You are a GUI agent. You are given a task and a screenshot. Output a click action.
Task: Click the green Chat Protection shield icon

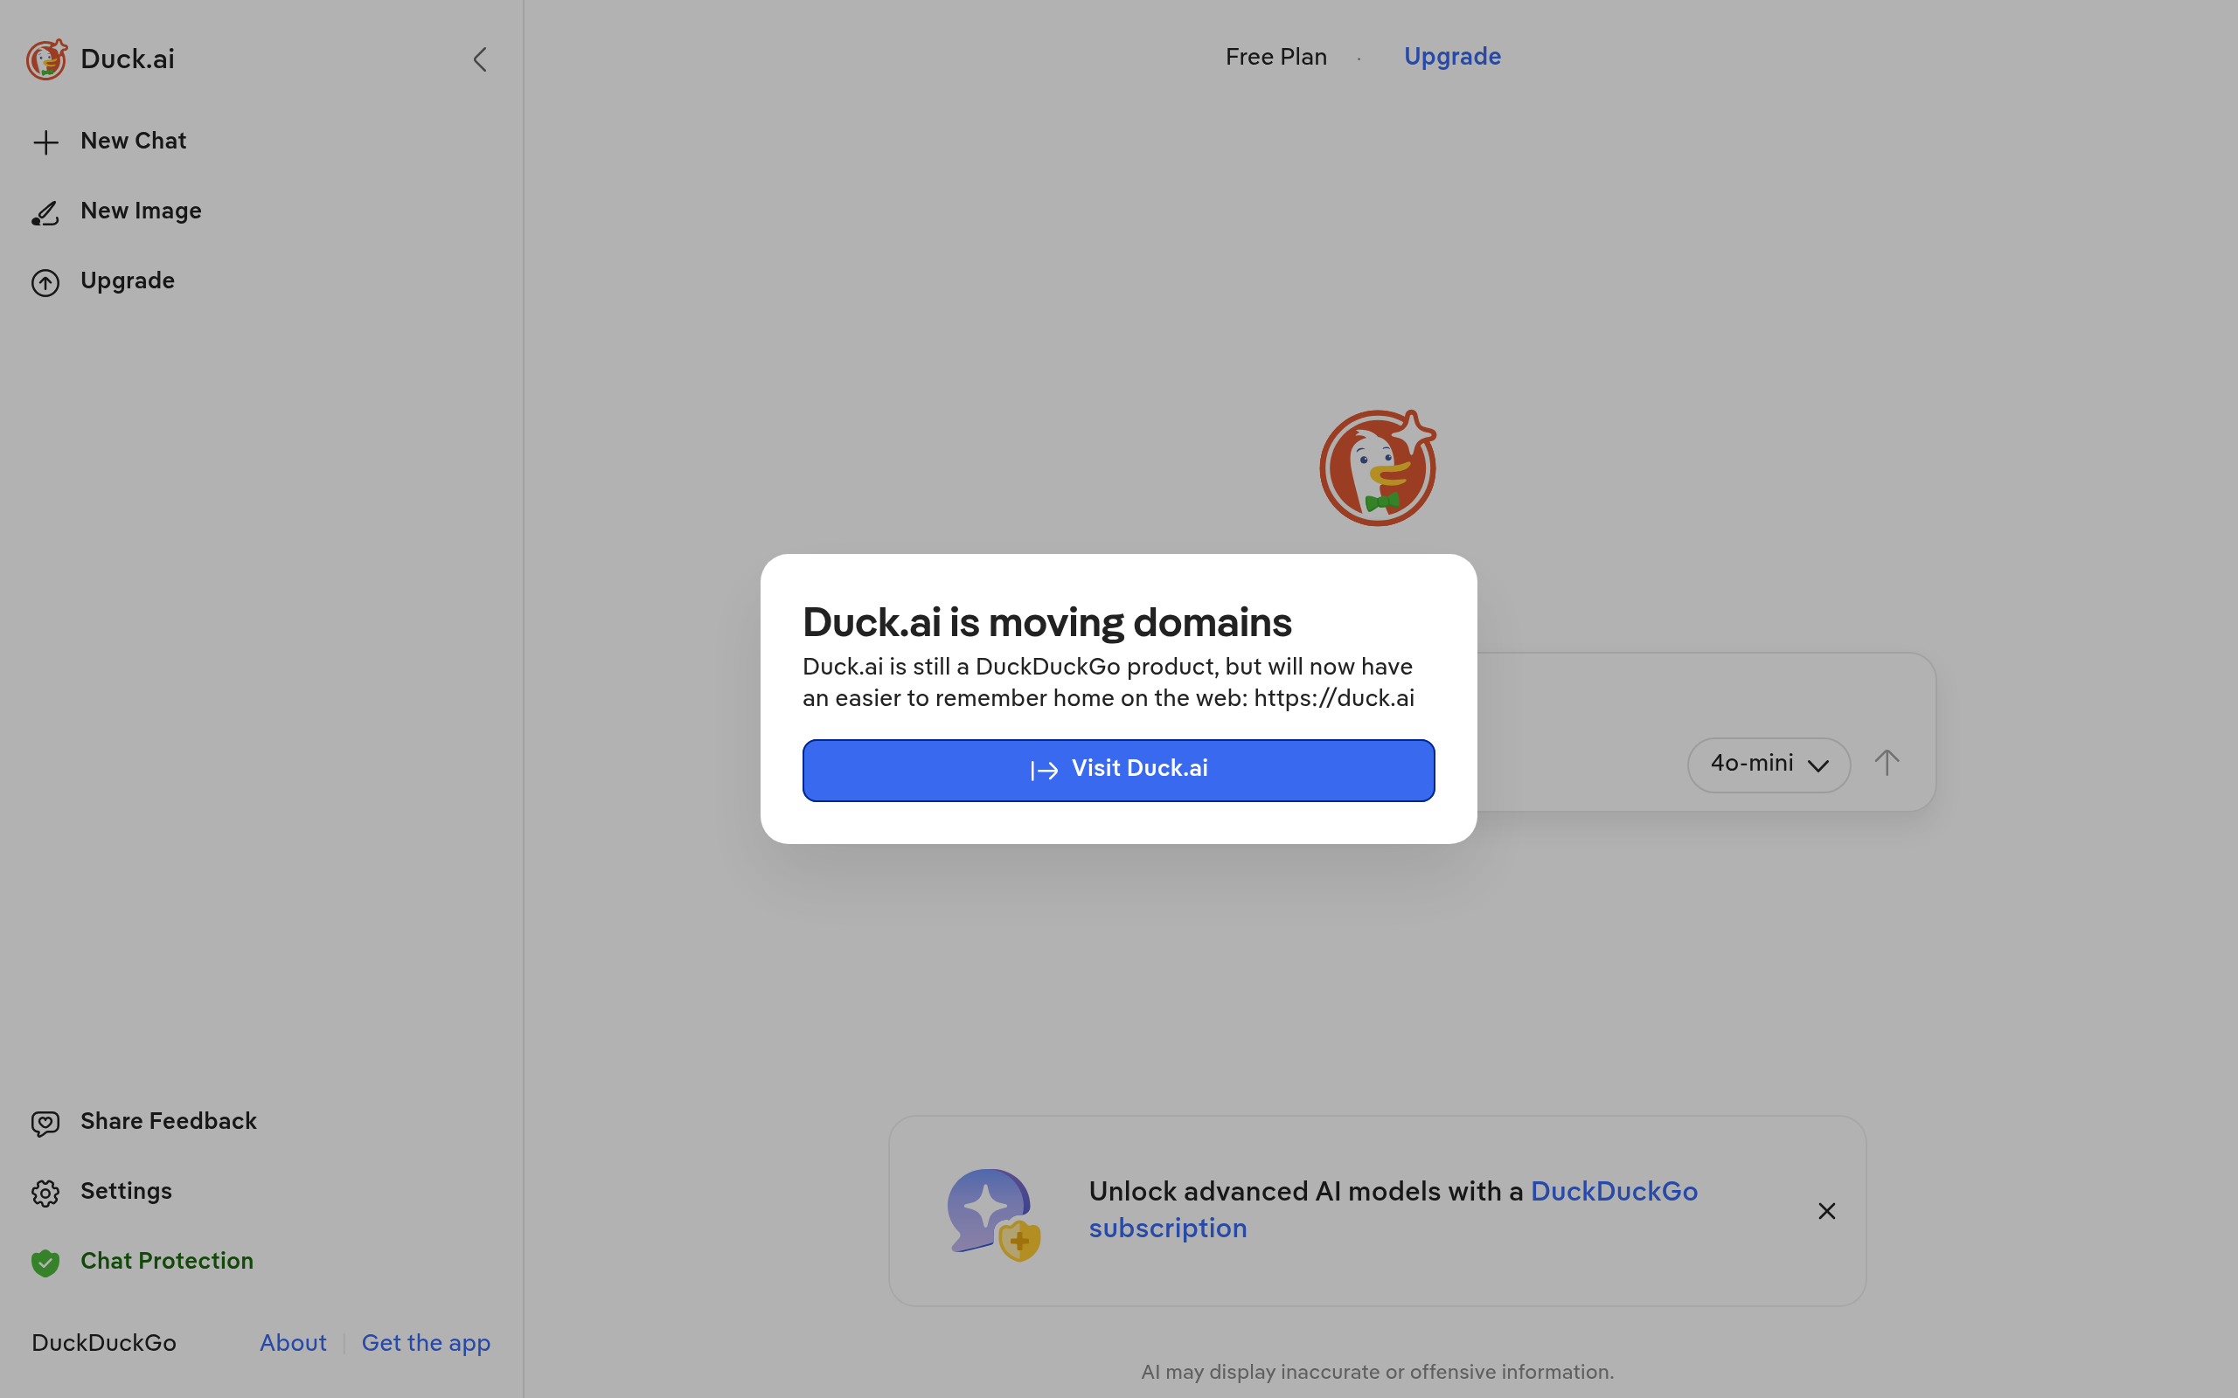coord(45,1262)
